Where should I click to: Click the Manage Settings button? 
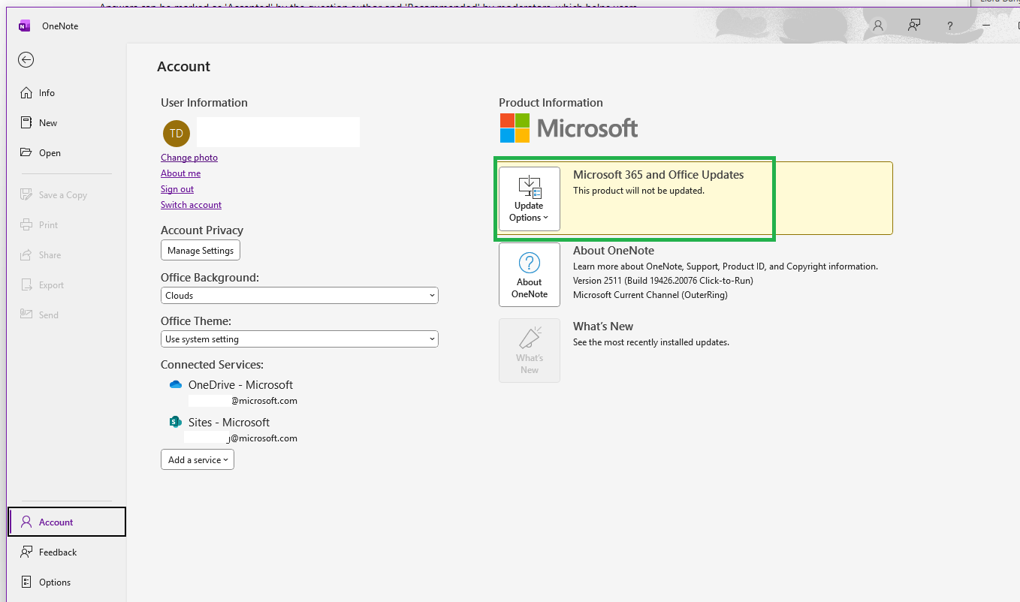coord(201,250)
